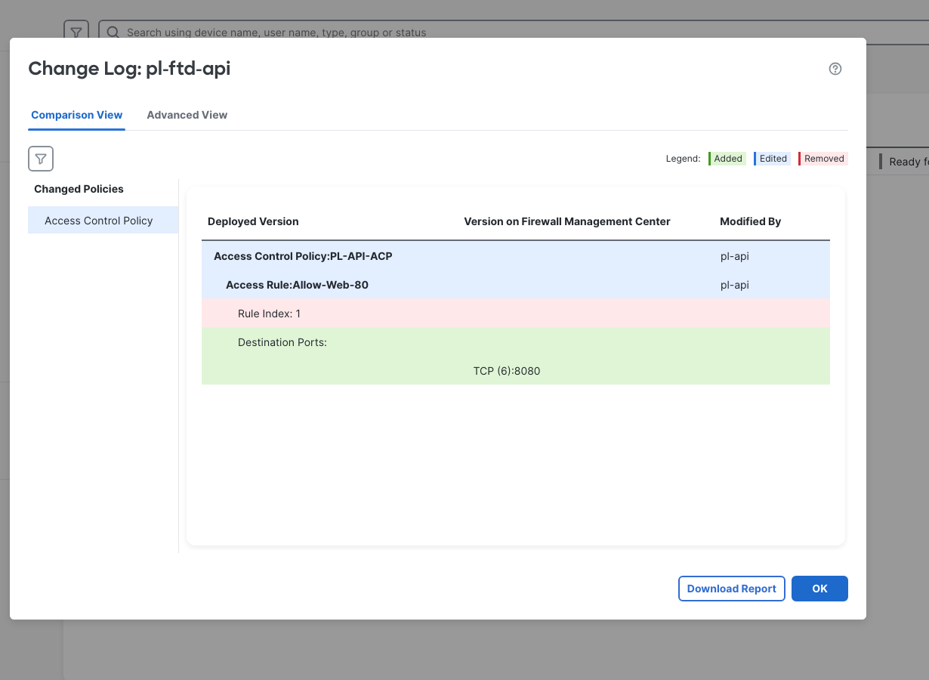Click the OK button
This screenshot has height=680, width=929.
click(x=819, y=589)
